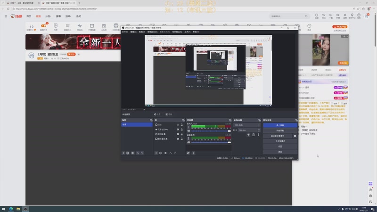Toggle the Douyu live broadcast switch

pyautogui.click(x=43, y=26)
